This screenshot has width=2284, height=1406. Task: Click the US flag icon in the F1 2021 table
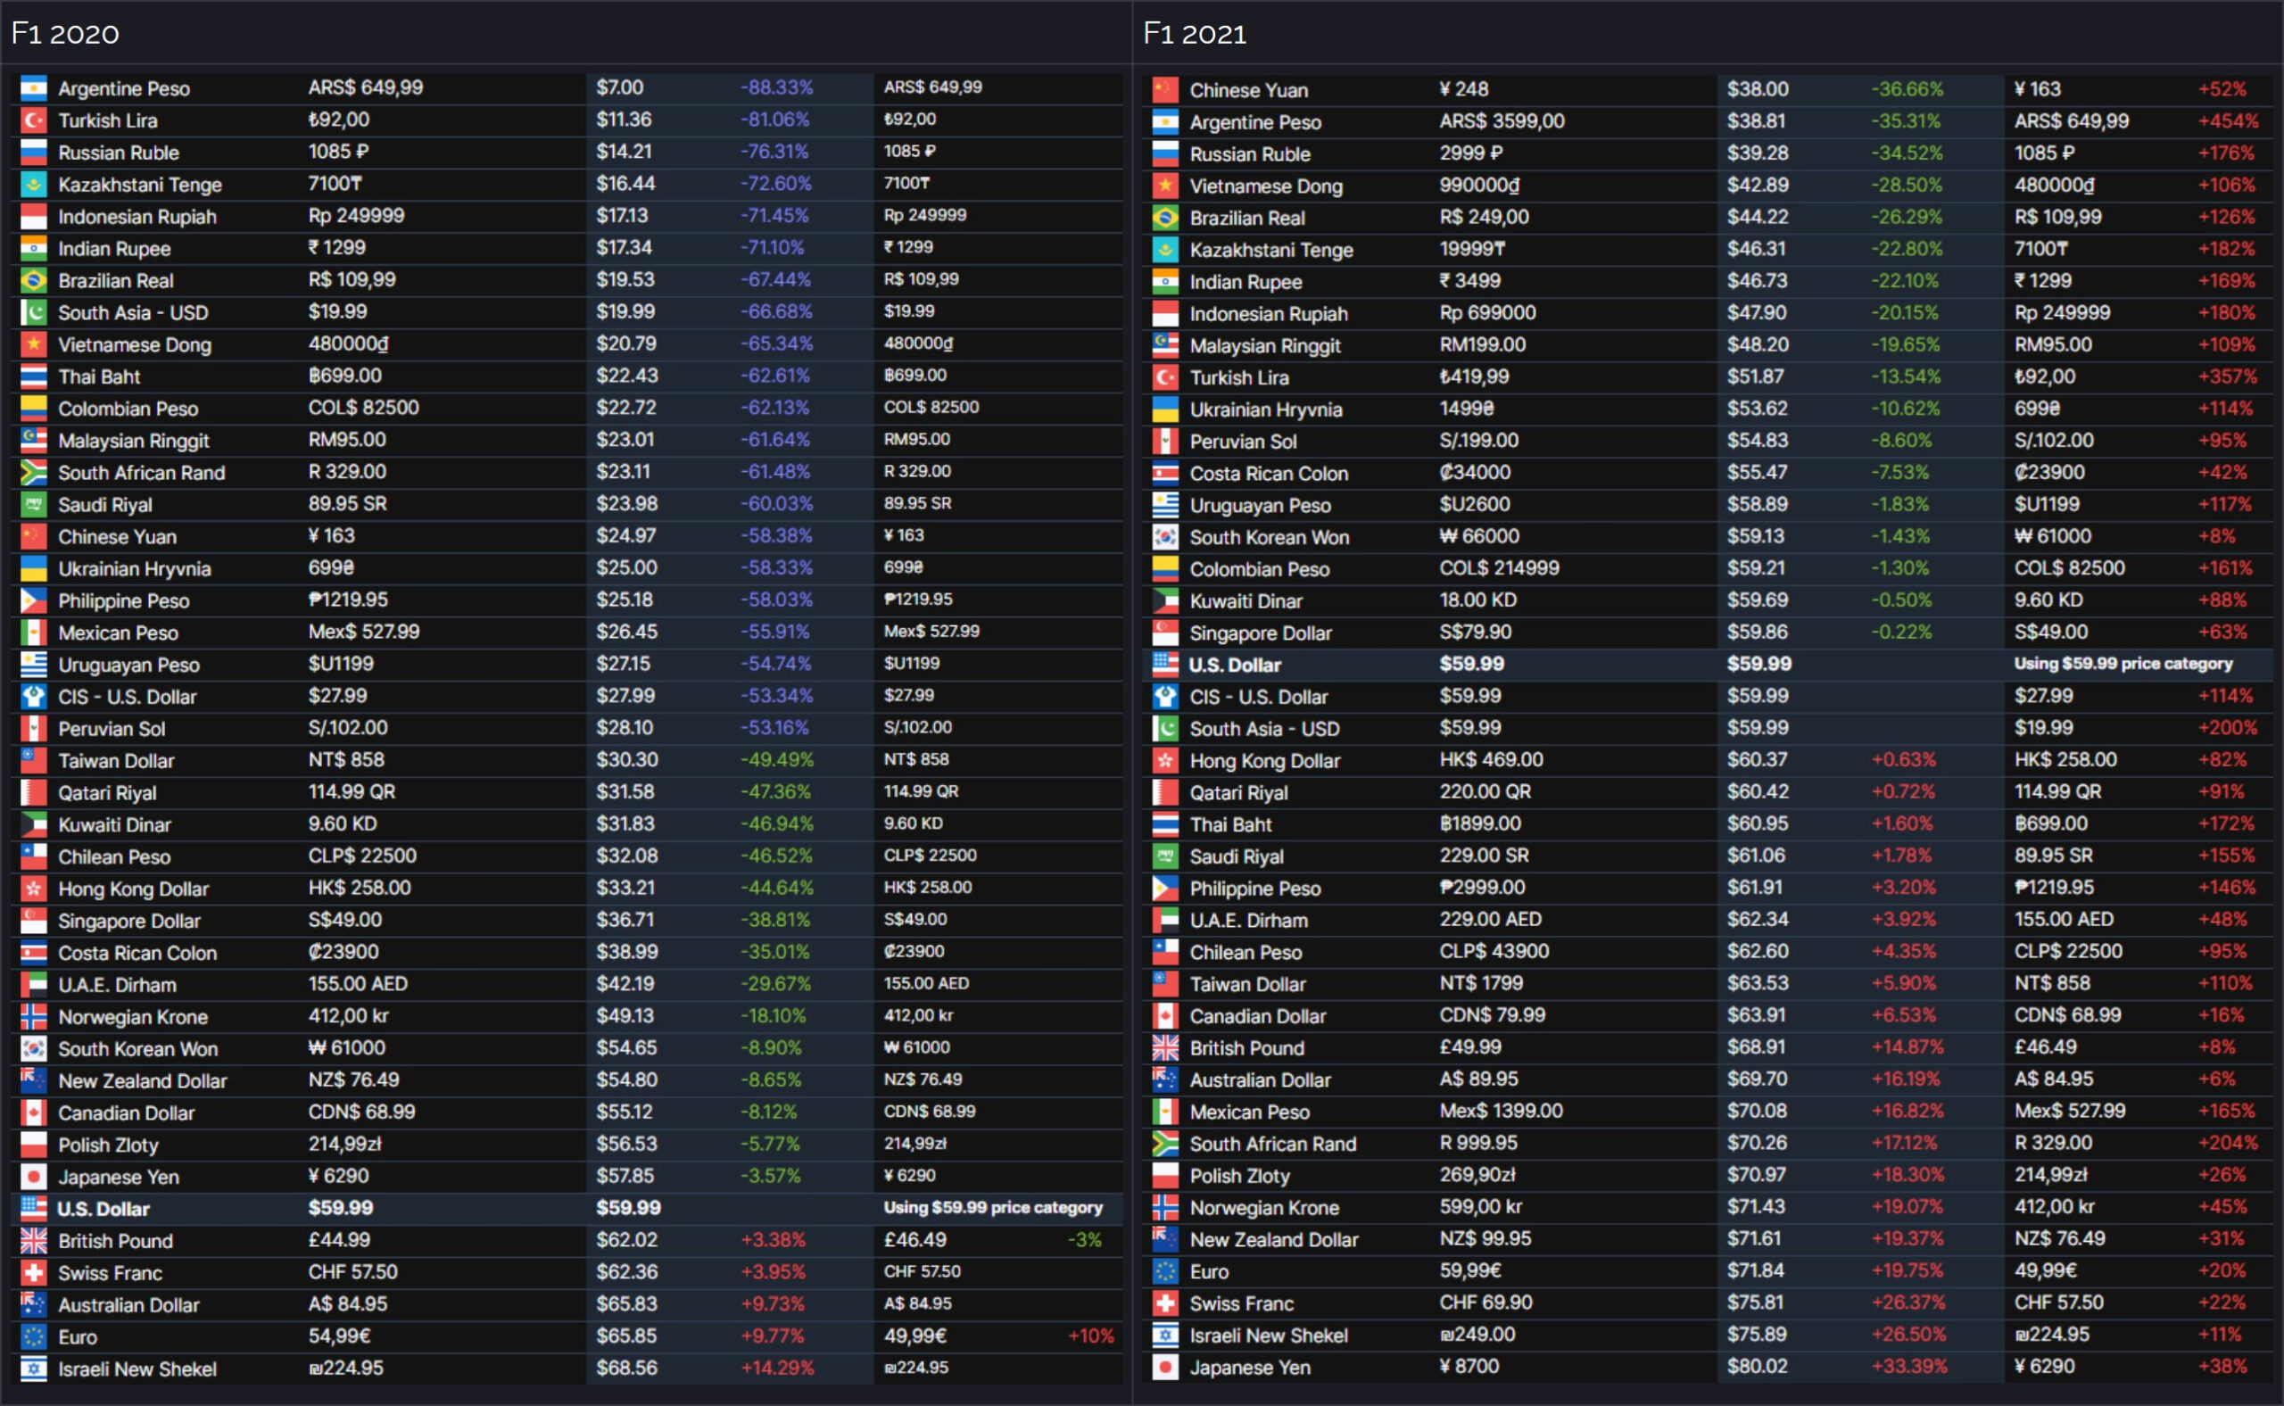coord(1165,664)
